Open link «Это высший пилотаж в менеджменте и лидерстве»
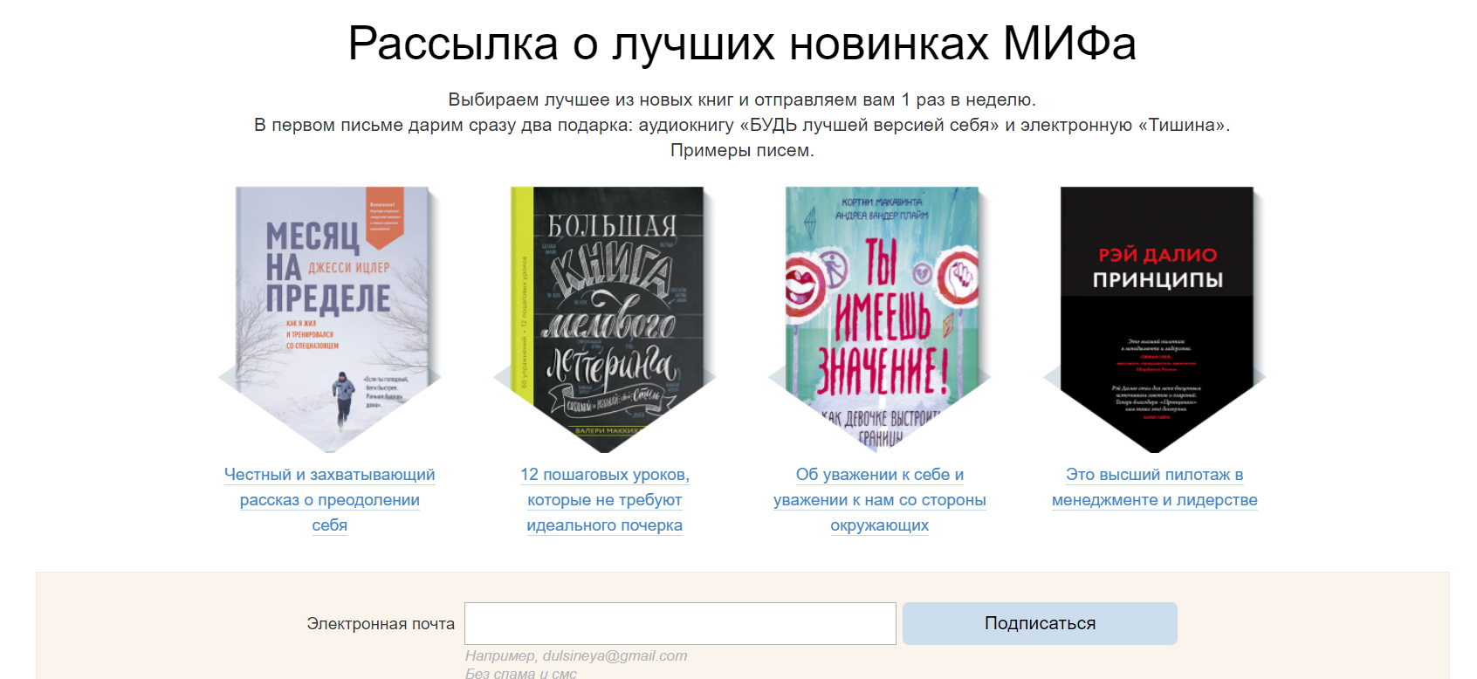 coord(1155,487)
